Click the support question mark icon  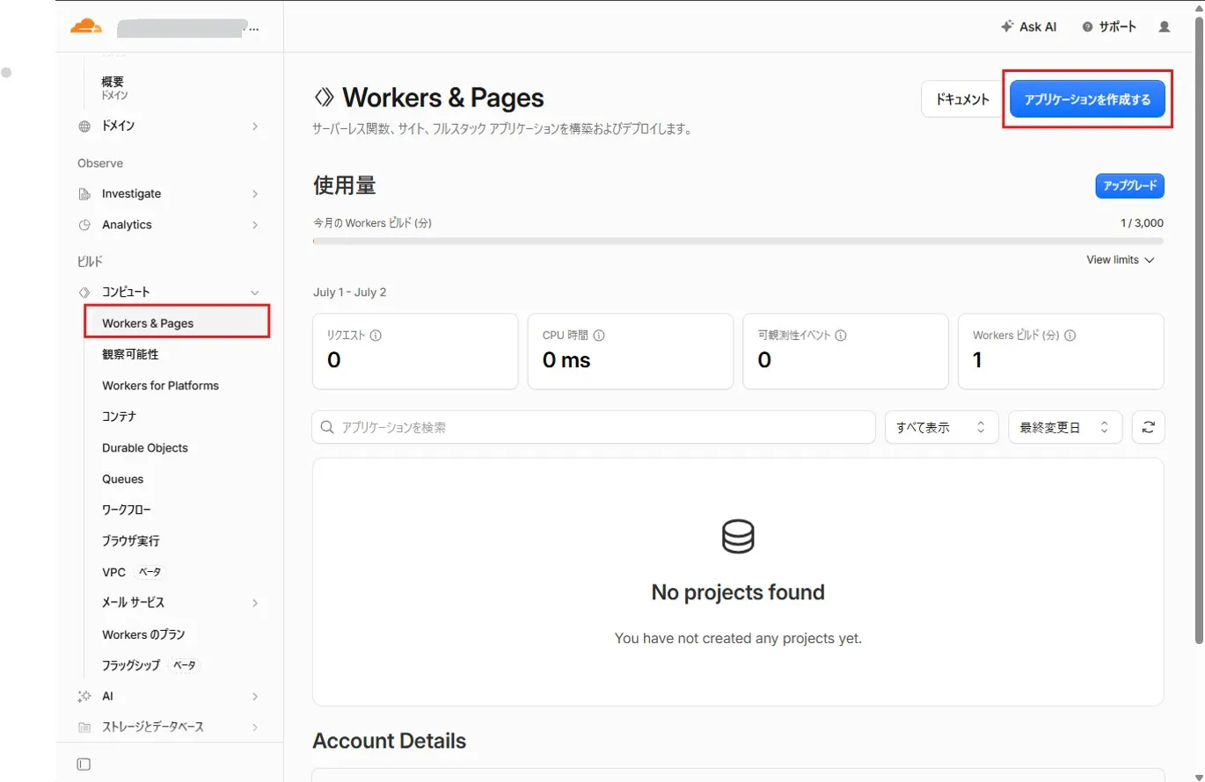click(x=1088, y=26)
